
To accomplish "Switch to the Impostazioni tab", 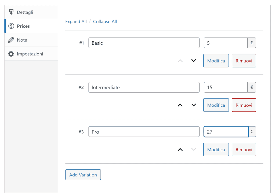I will 30,54.
